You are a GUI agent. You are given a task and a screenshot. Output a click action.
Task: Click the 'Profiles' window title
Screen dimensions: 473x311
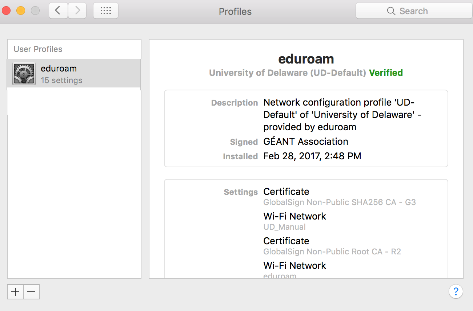[x=235, y=11]
